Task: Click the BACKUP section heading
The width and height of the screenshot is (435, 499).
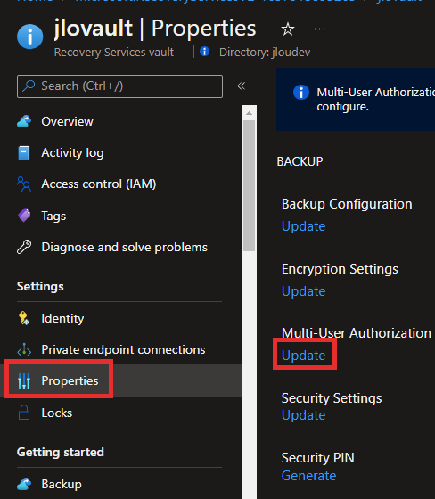Action: coord(300,161)
